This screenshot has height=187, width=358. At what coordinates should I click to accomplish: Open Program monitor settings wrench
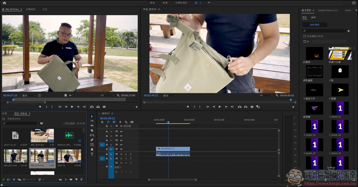(277, 95)
